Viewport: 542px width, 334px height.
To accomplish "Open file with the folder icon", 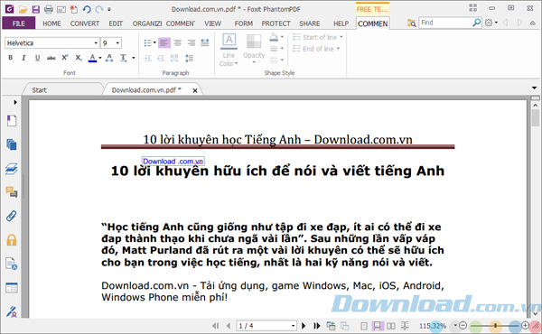I will (x=23, y=9).
